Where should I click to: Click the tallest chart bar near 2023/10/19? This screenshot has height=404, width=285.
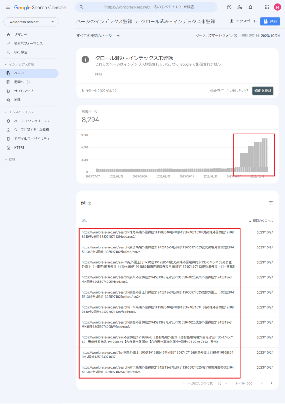tap(264, 155)
